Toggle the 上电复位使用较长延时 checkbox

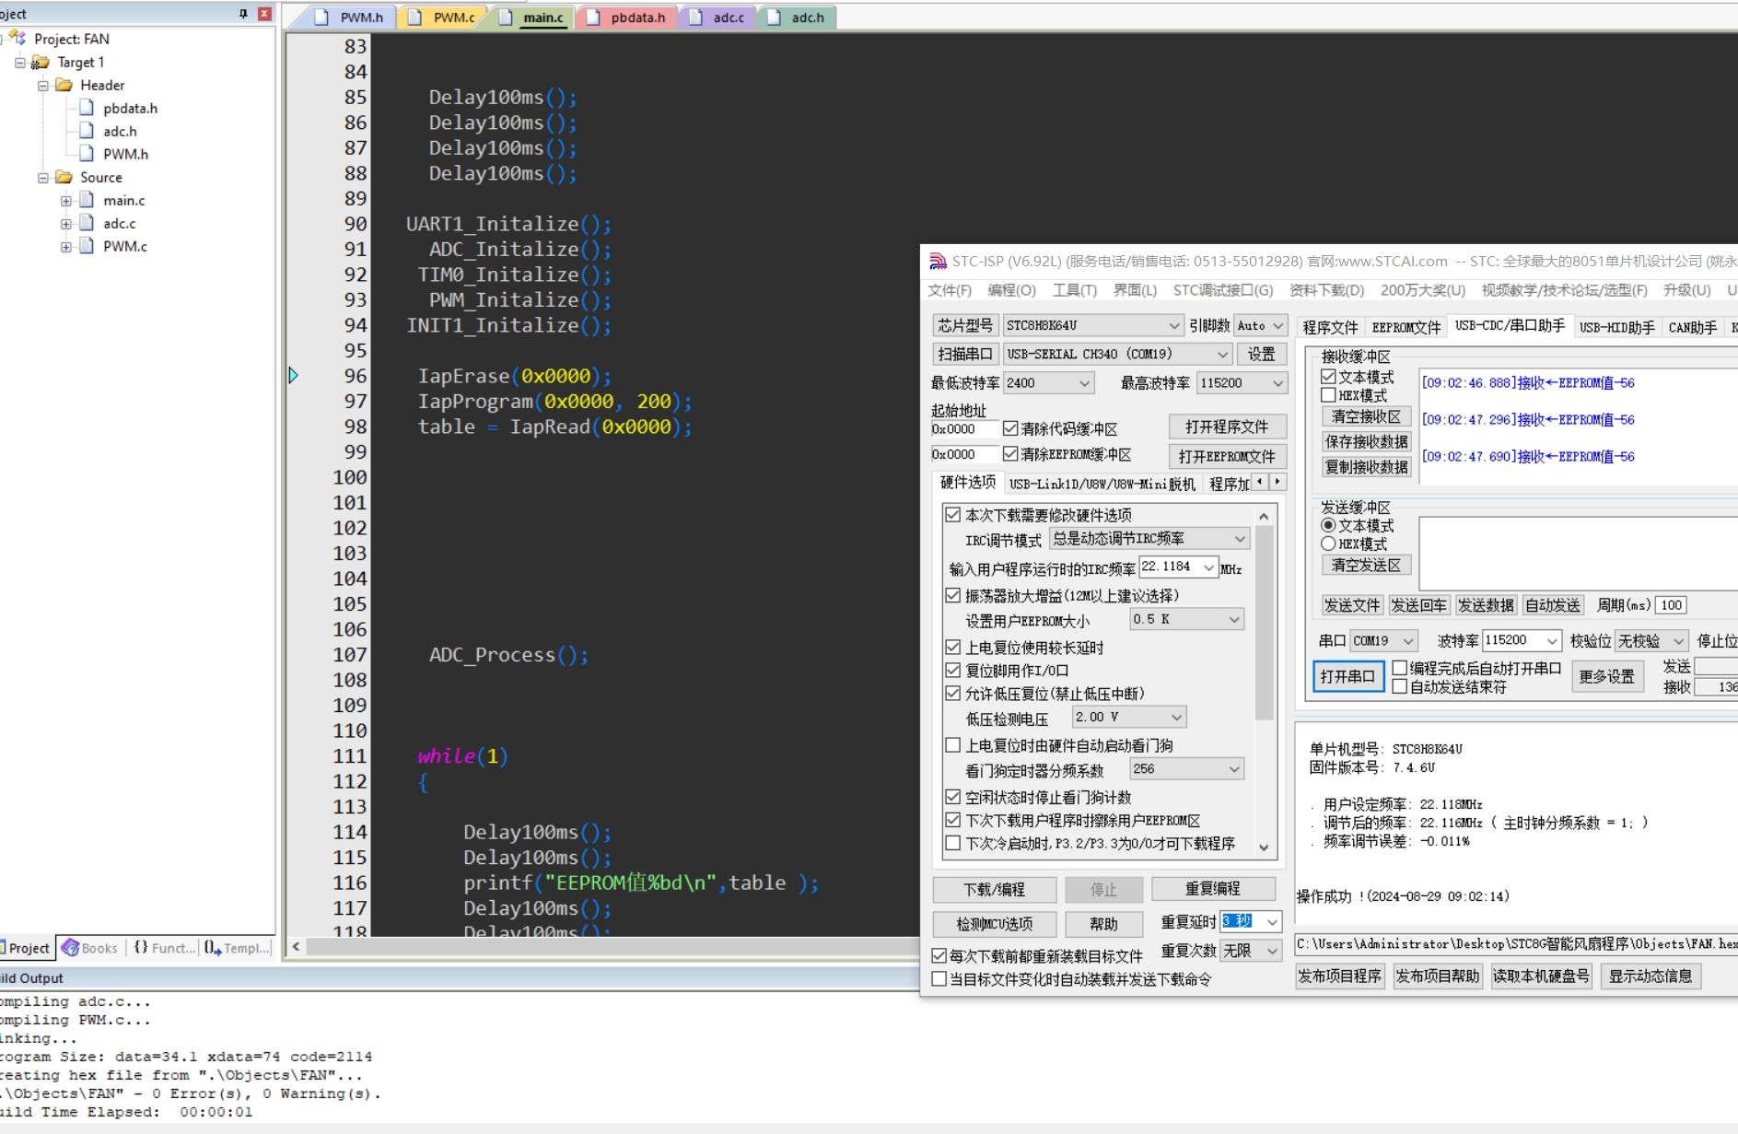pos(953,647)
